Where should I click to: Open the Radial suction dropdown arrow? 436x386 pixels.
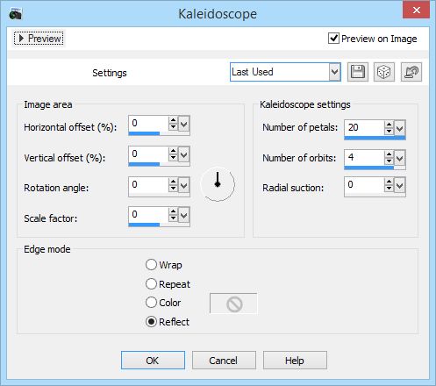click(x=400, y=185)
